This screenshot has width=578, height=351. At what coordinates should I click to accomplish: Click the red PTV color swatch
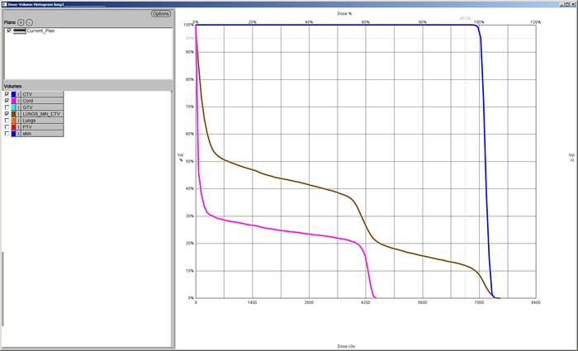pyautogui.click(x=14, y=127)
